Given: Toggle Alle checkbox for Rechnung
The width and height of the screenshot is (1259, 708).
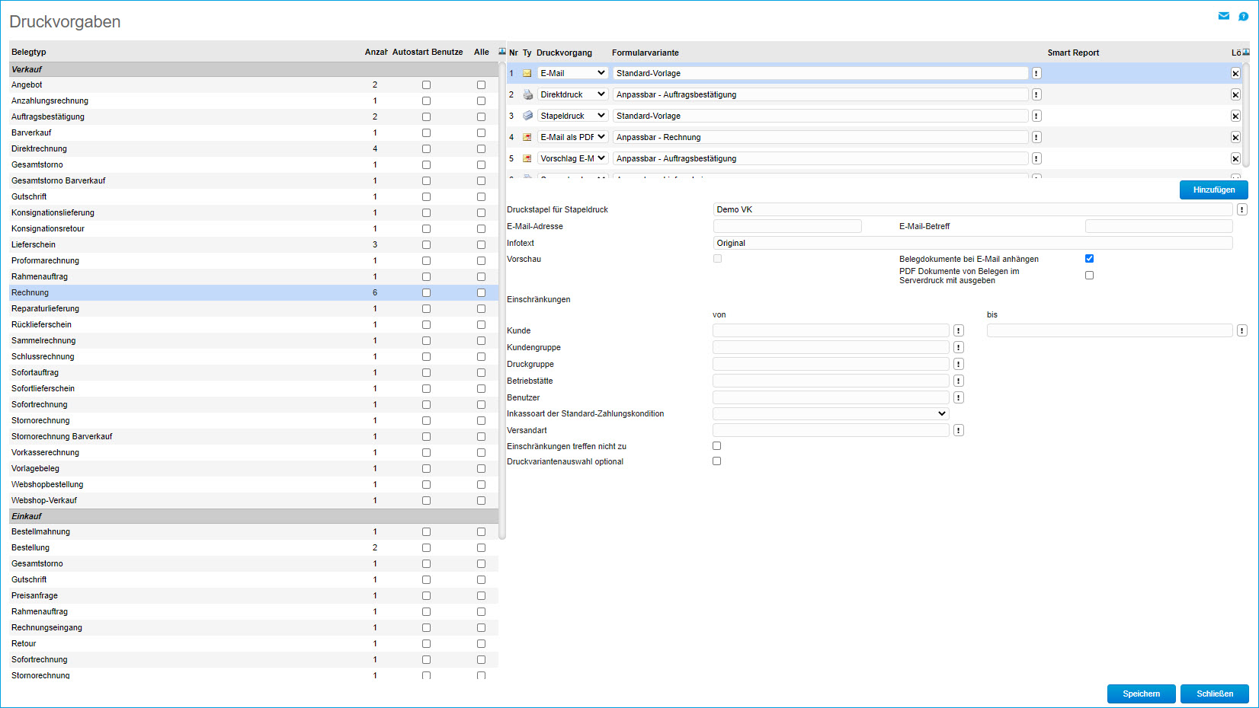Looking at the screenshot, I should click(481, 292).
